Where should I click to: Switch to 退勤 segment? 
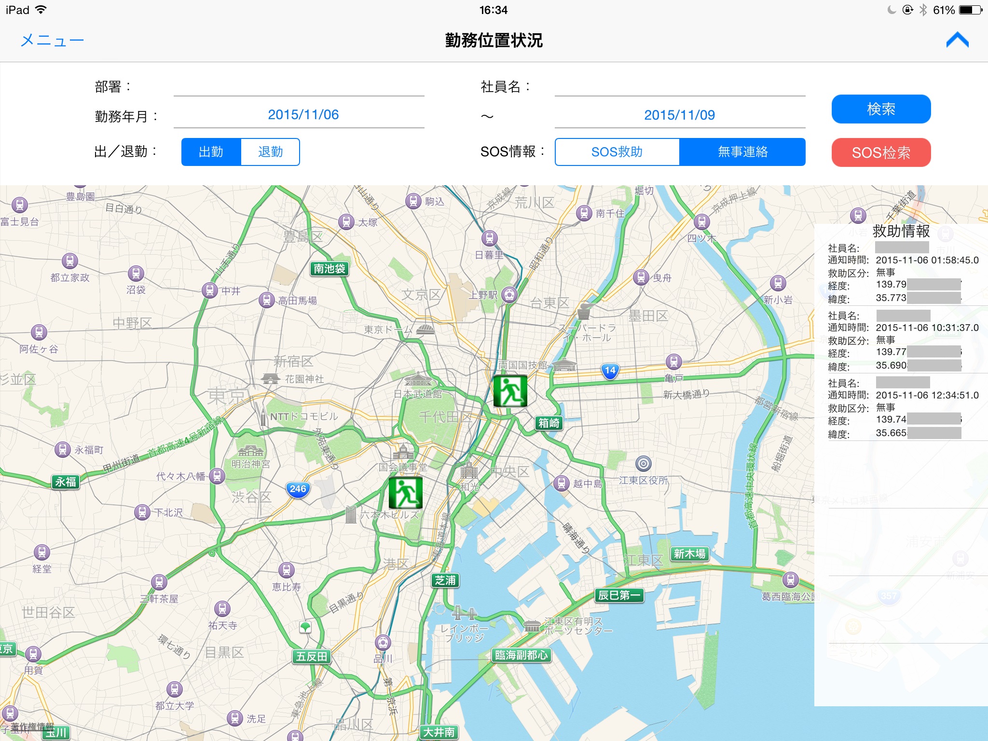270,152
